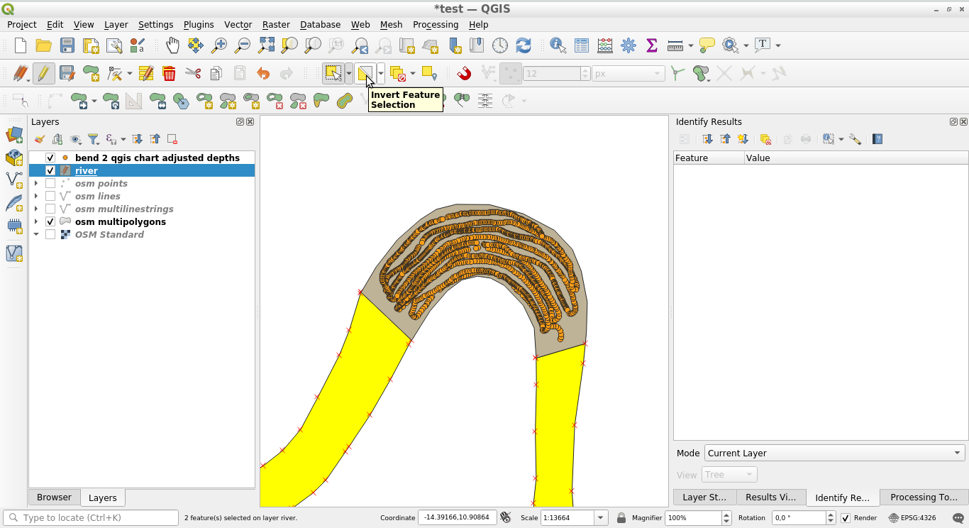The width and height of the screenshot is (969, 528).
Task: Toggle the Render checkbox in status bar
Action: [x=846, y=518]
